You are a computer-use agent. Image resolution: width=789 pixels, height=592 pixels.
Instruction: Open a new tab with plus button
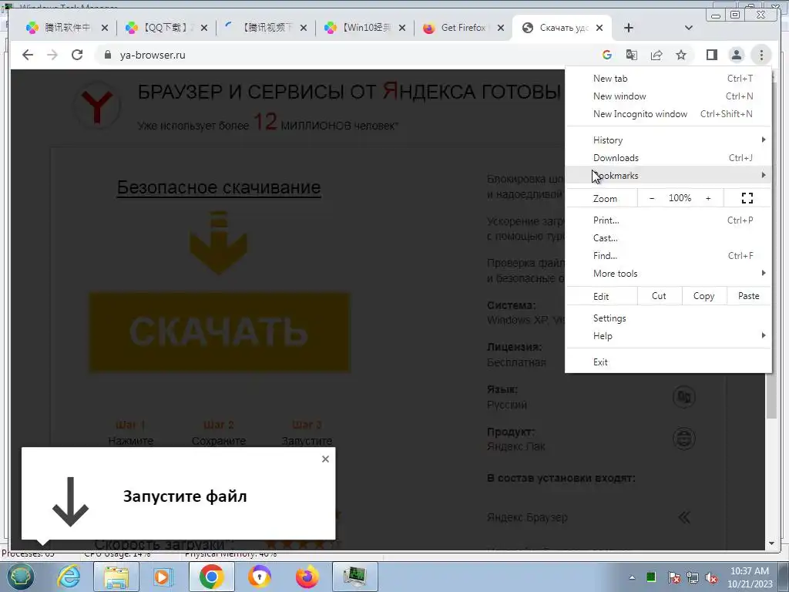click(629, 28)
